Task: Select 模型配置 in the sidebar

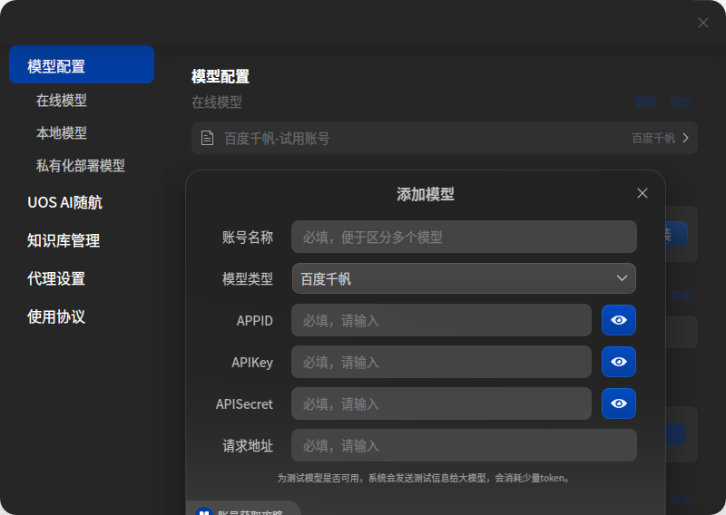Action: (82, 64)
